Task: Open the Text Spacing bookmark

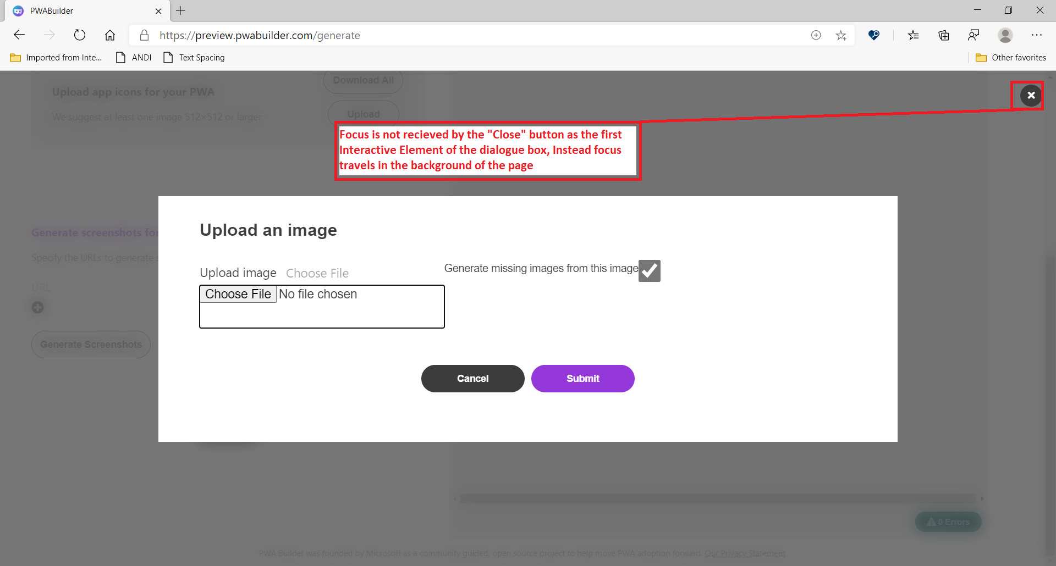Action: (194, 57)
